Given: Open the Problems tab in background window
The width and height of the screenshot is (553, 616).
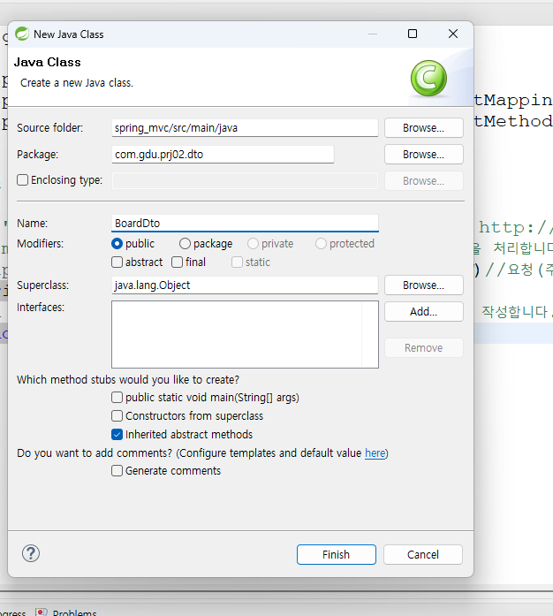Looking at the screenshot, I should point(66,612).
